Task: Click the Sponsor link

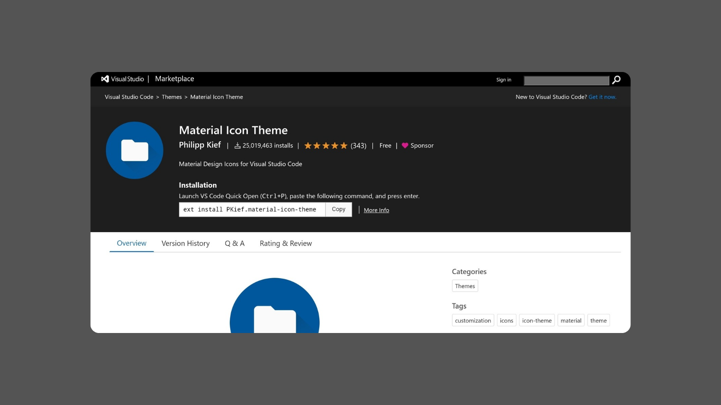Action: (422, 145)
